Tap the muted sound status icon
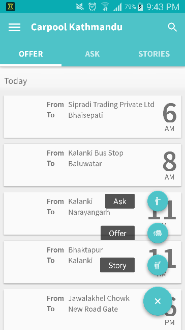185x330 pixels. 80,7
